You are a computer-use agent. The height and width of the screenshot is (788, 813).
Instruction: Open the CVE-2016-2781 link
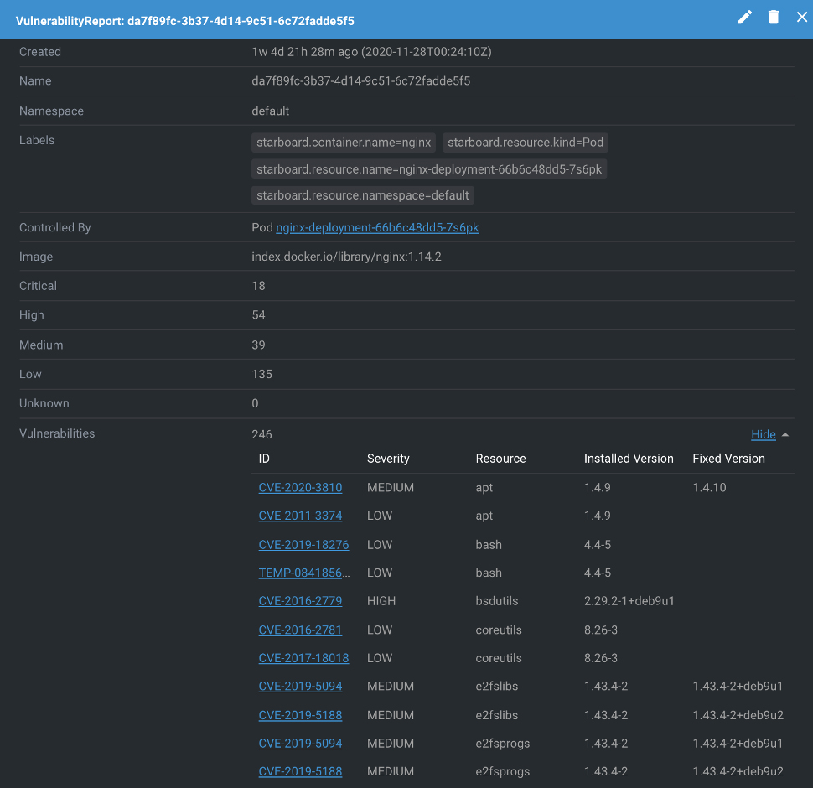(300, 630)
